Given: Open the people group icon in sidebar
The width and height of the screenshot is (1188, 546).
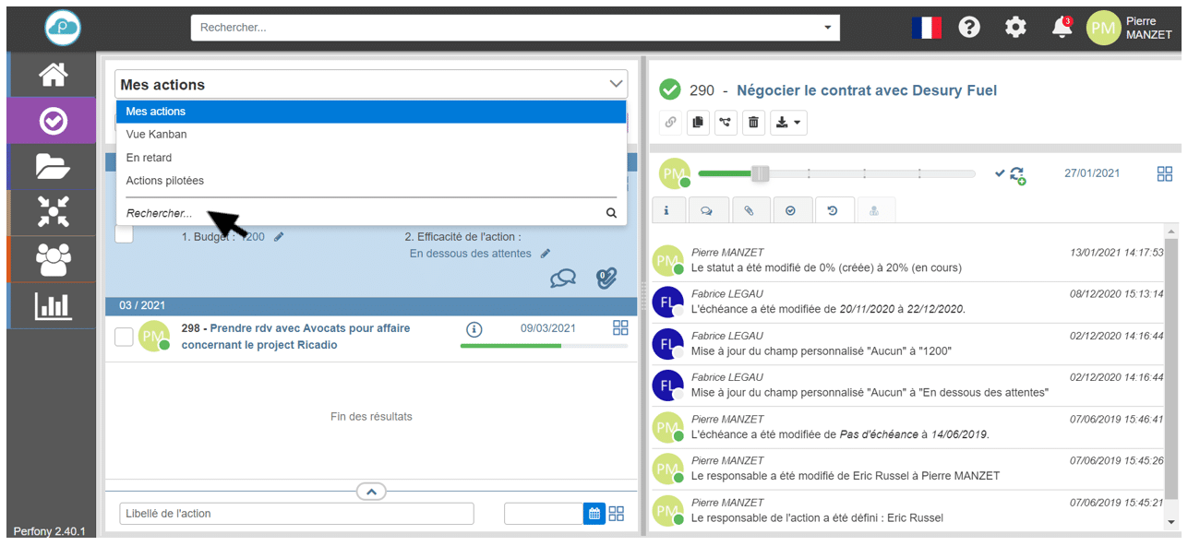Looking at the screenshot, I should 53,259.
